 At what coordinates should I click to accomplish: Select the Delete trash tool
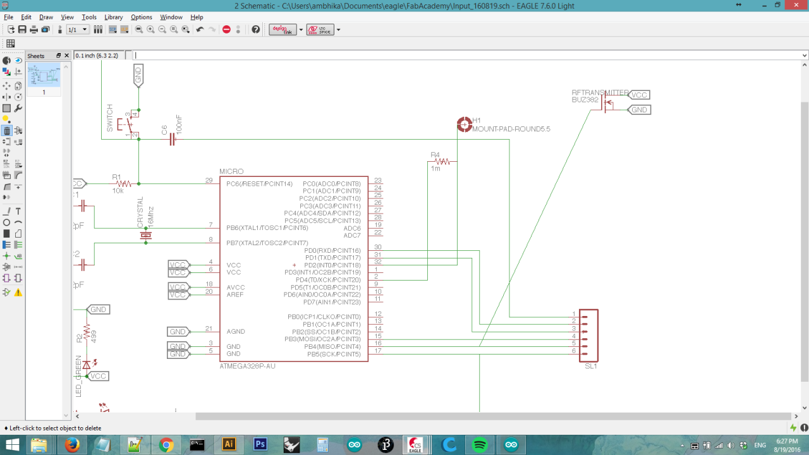[6, 131]
